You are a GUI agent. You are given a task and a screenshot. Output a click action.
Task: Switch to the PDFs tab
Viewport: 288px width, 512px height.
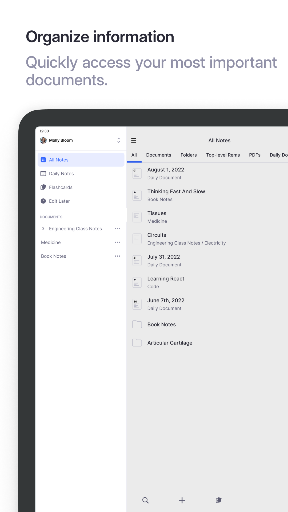(255, 155)
